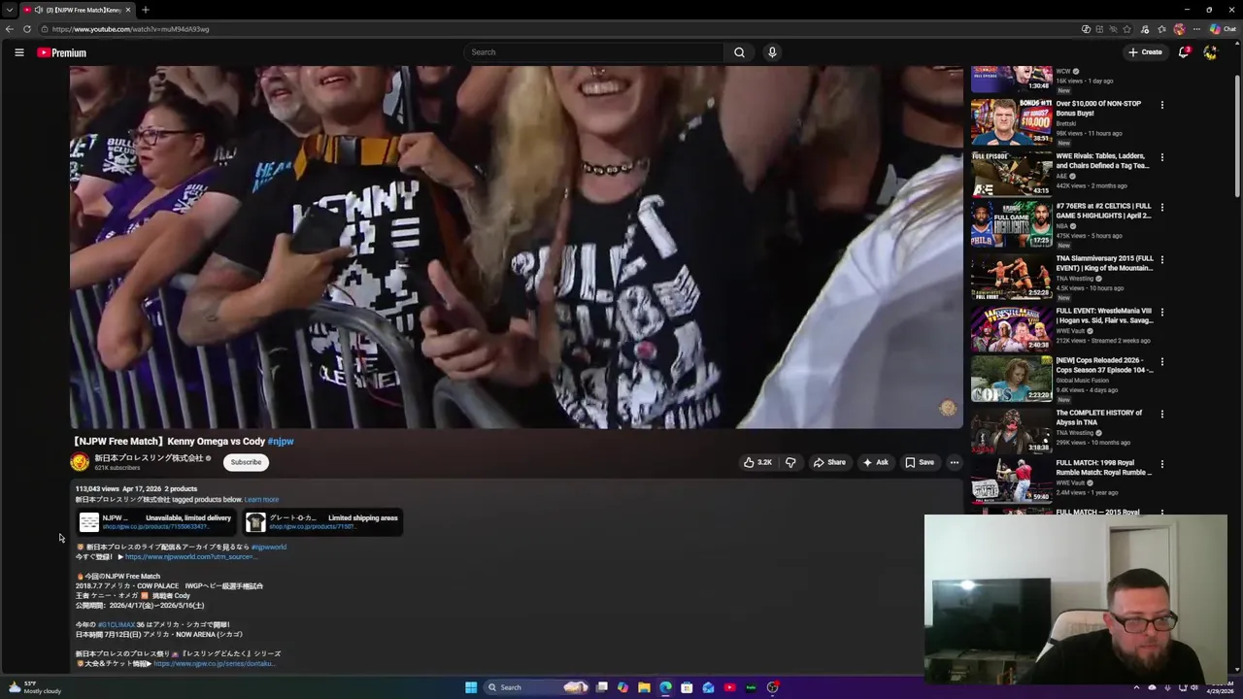Click YouTube search input field
The width and height of the screenshot is (1243, 699).
point(594,52)
